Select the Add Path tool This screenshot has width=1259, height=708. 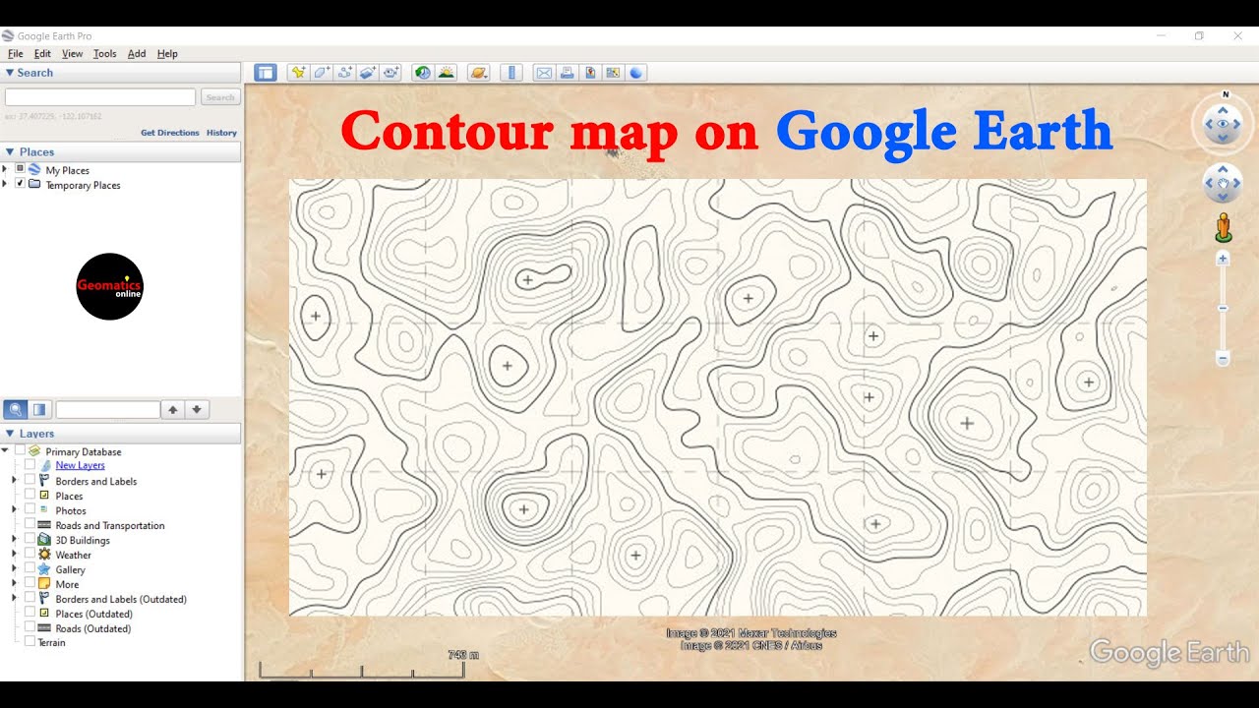click(345, 72)
